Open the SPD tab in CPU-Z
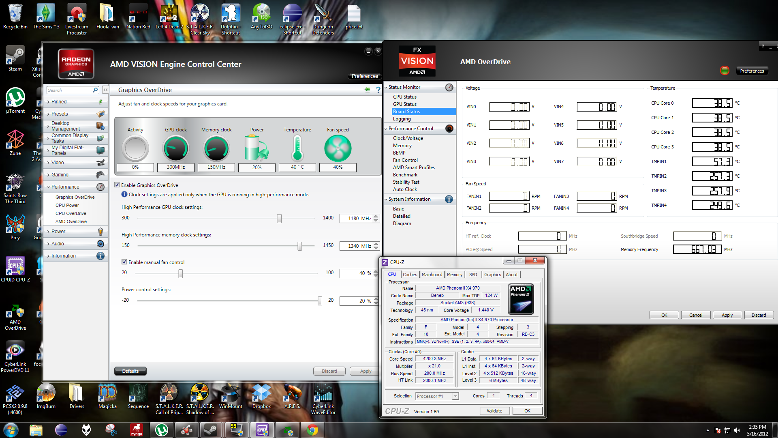The image size is (778, 438). 473,275
